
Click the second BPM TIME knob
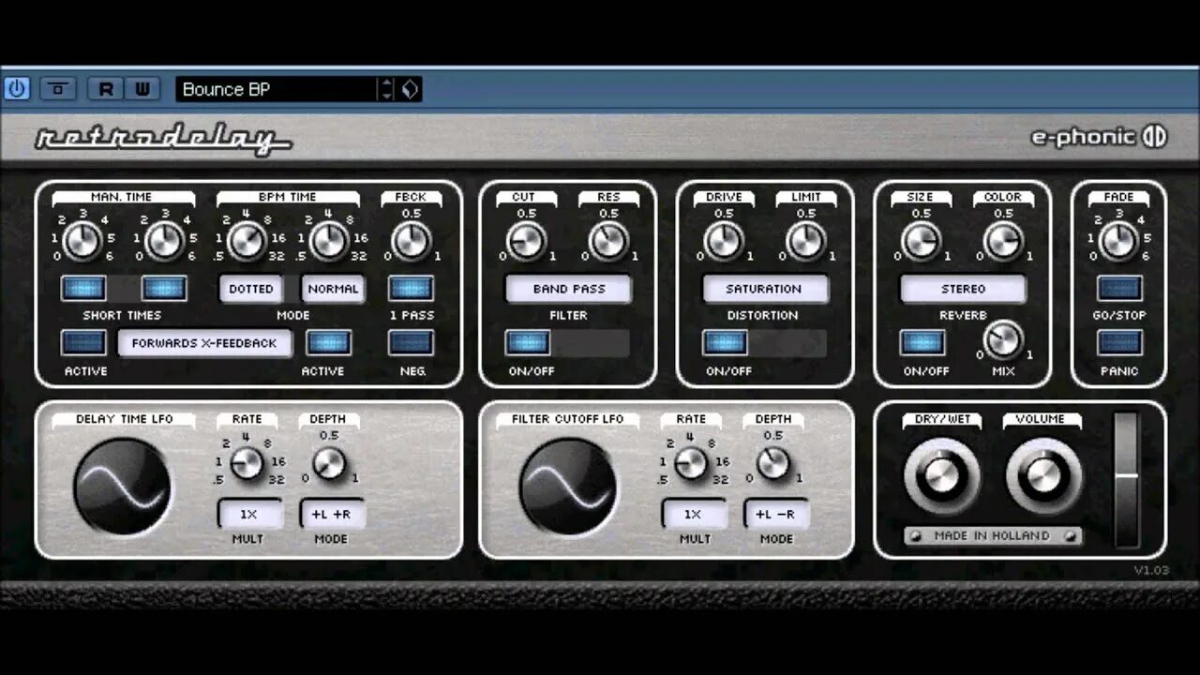tap(329, 241)
